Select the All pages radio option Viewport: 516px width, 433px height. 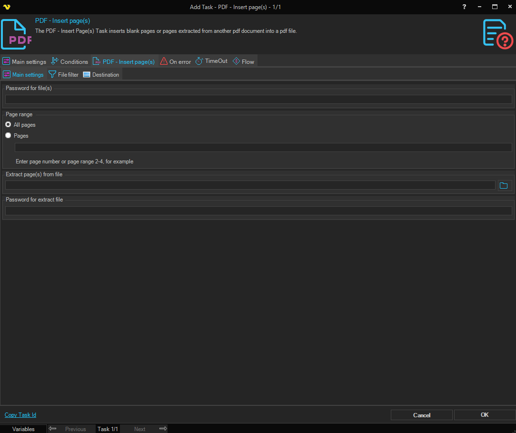tap(8, 125)
